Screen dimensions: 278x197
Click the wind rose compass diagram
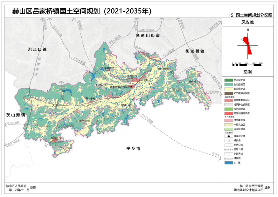(x=248, y=45)
